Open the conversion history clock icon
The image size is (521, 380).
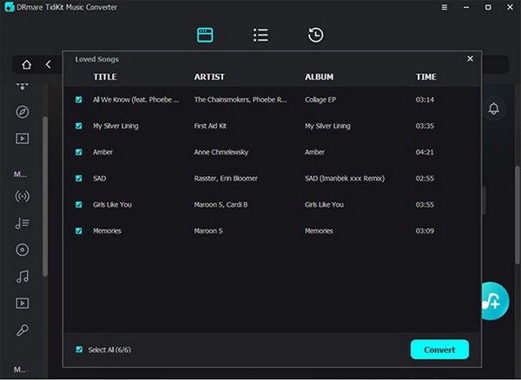coord(315,36)
